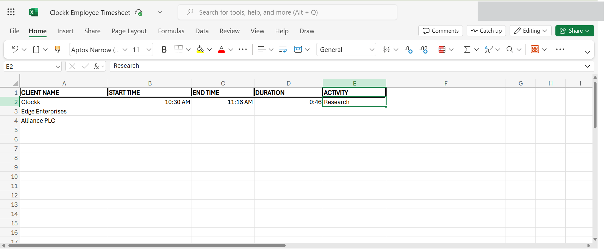Click the Find magnifier icon
Screen dimensions: 604x249
(x=510, y=49)
